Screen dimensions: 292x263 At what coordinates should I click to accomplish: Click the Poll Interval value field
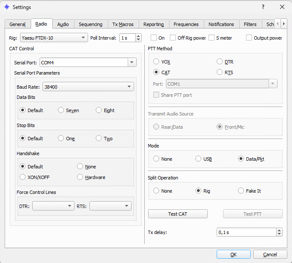(128, 38)
